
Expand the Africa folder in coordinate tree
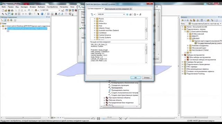point(95,21)
